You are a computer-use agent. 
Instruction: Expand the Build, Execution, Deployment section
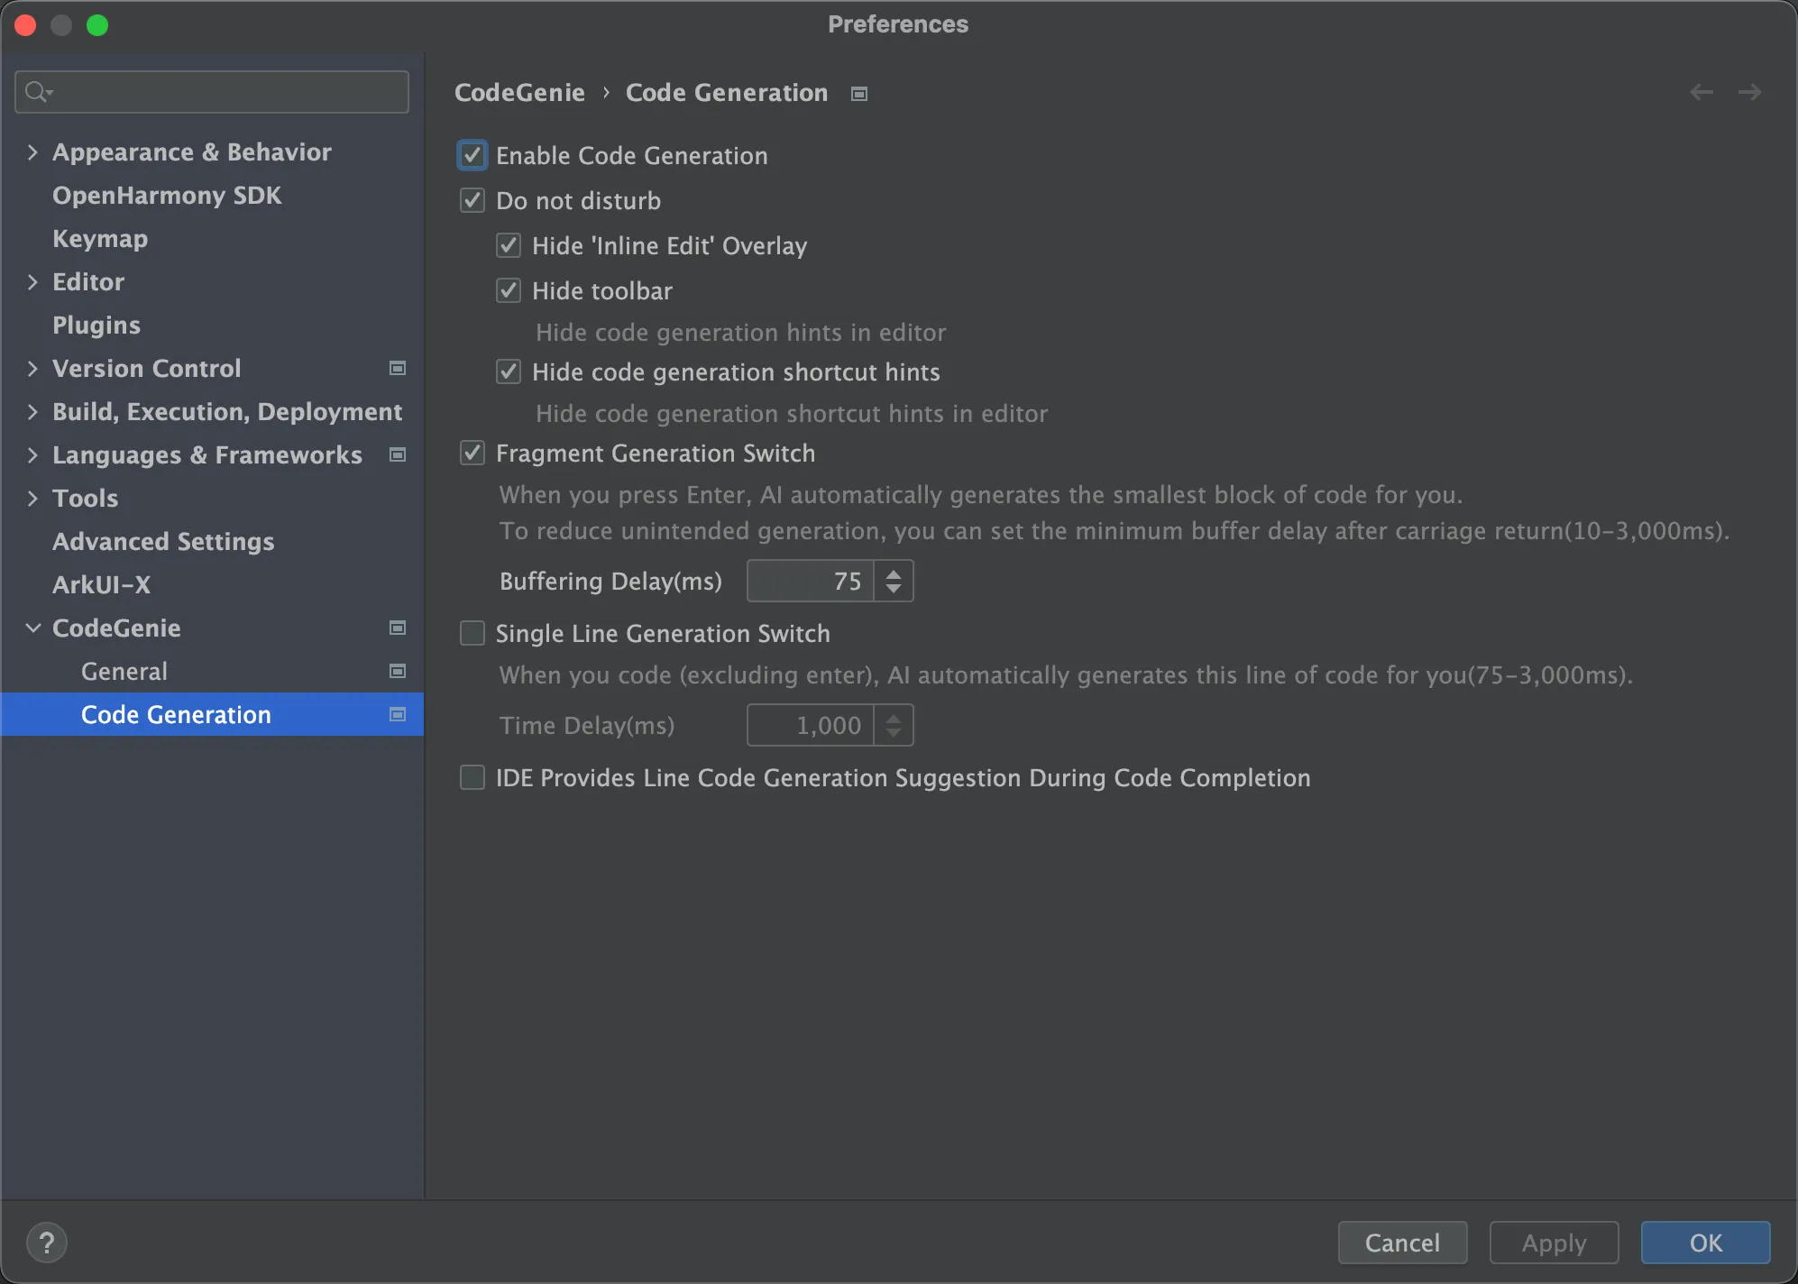[32, 411]
